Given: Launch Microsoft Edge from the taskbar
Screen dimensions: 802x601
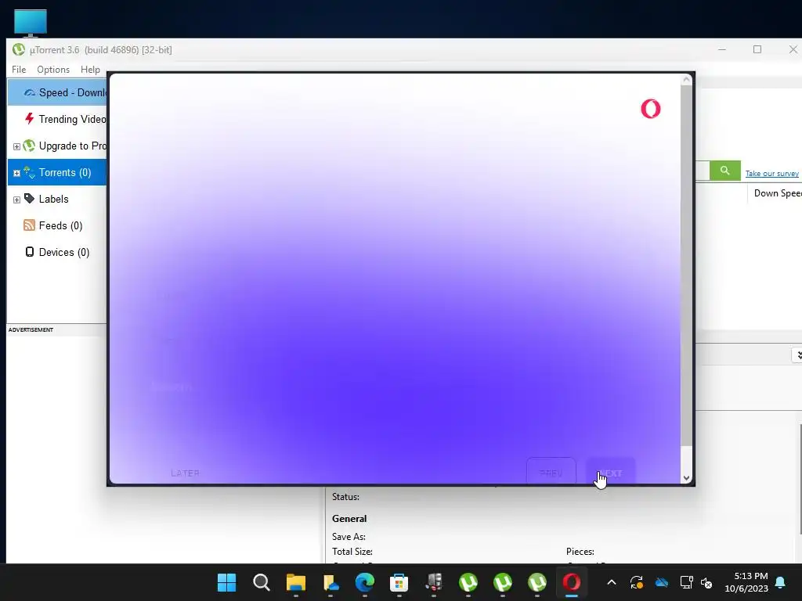Looking at the screenshot, I should [x=365, y=582].
